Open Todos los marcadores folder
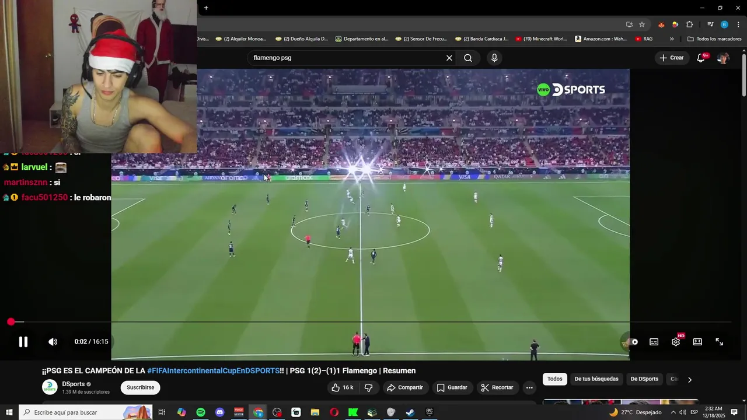Screen dimensions: 747x420 (x=714, y=39)
